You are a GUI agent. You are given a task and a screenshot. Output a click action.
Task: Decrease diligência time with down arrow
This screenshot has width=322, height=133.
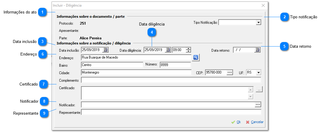tap(188, 51)
